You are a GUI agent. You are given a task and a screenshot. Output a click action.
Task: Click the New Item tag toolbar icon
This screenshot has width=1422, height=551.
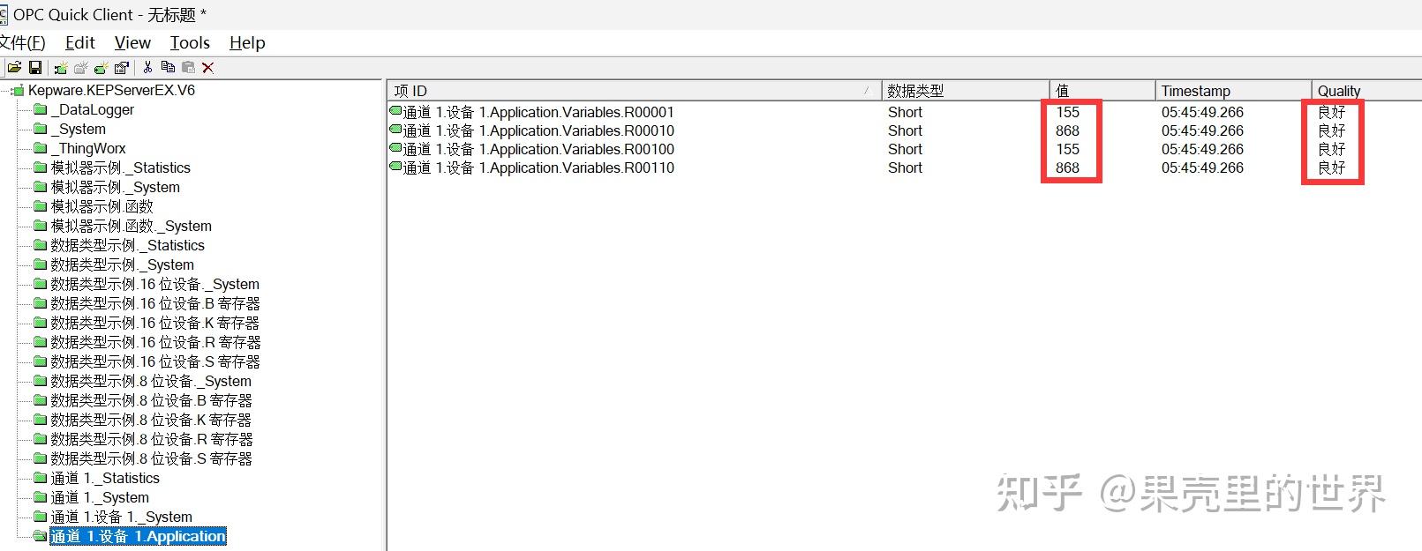pos(101,67)
